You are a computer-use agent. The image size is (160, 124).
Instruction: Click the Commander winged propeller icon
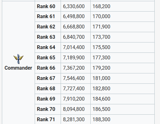point(18,59)
